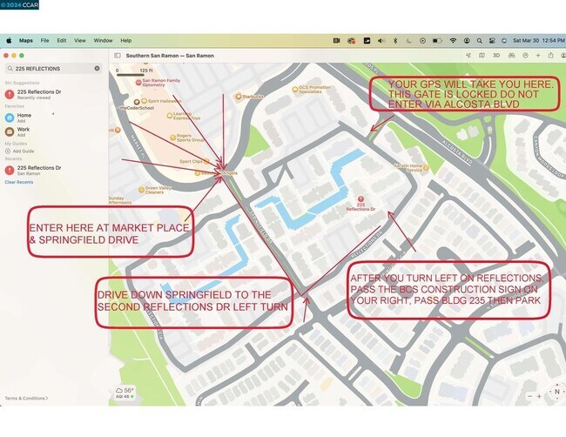Screen dimensions: 566x437
Task: Click theCoderSchool map label
Action: (137, 108)
